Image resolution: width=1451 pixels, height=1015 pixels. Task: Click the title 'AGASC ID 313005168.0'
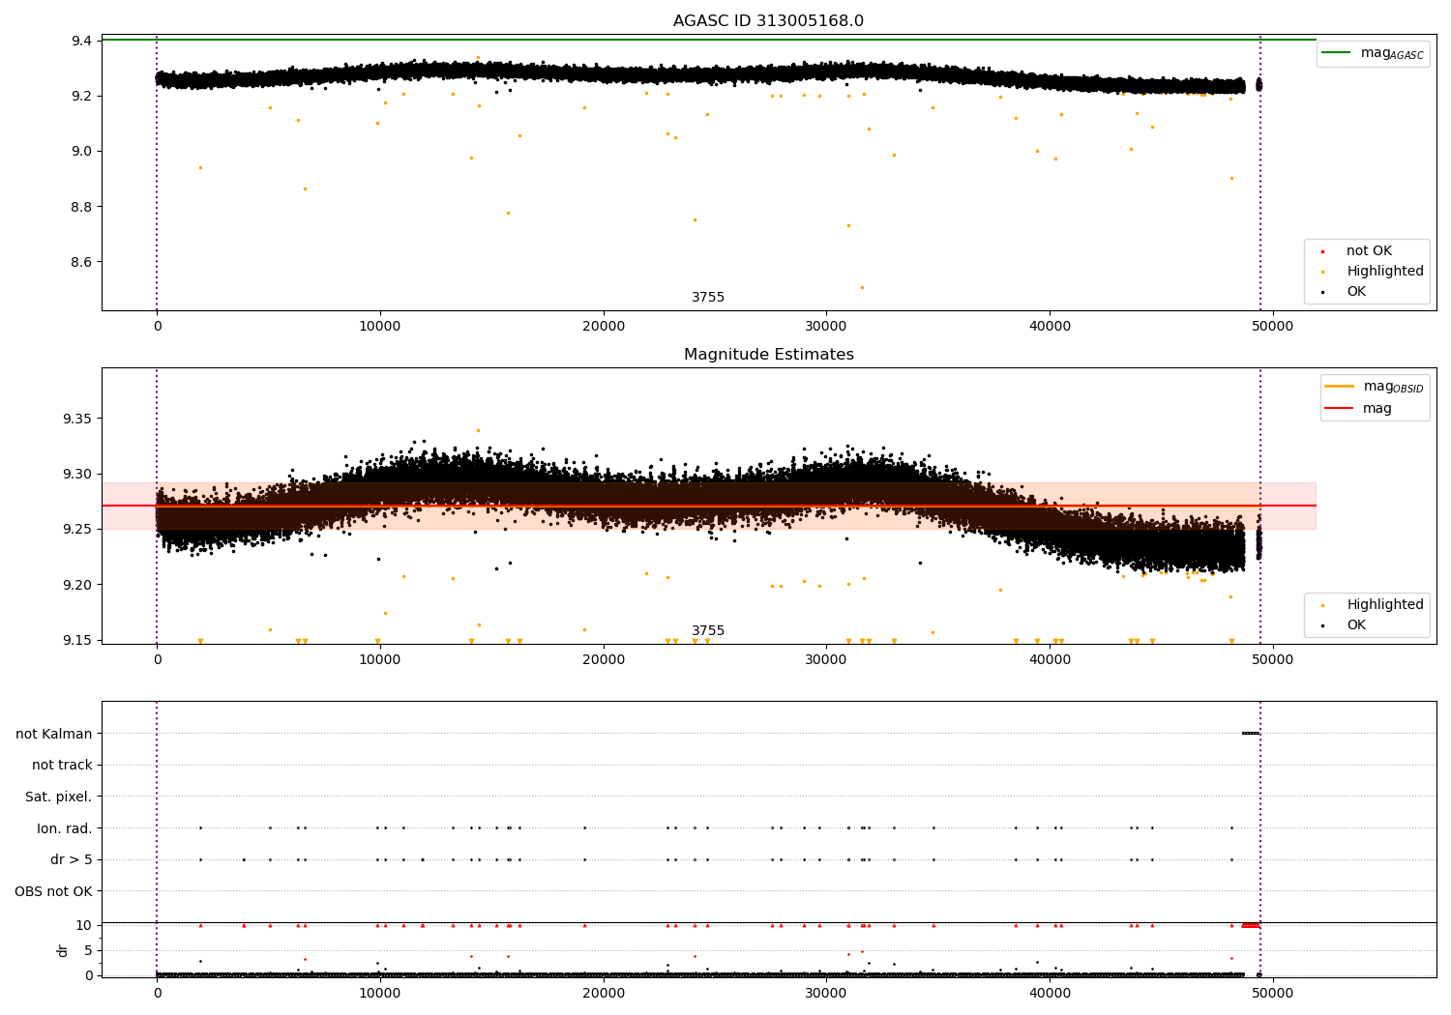768,21
